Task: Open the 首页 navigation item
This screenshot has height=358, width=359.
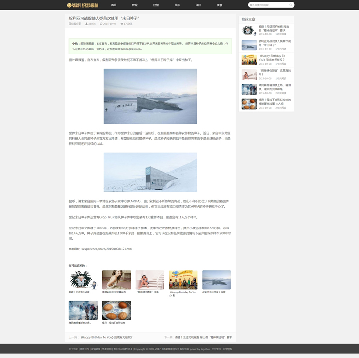Action: [x=114, y=5]
